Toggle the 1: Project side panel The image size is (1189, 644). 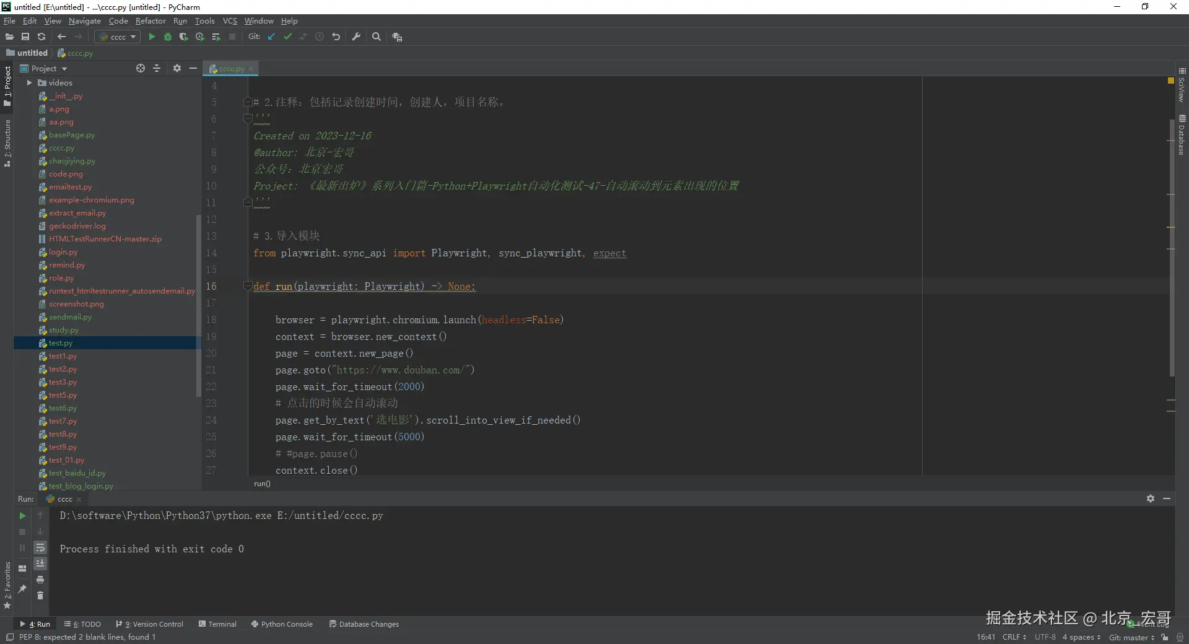(x=7, y=86)
